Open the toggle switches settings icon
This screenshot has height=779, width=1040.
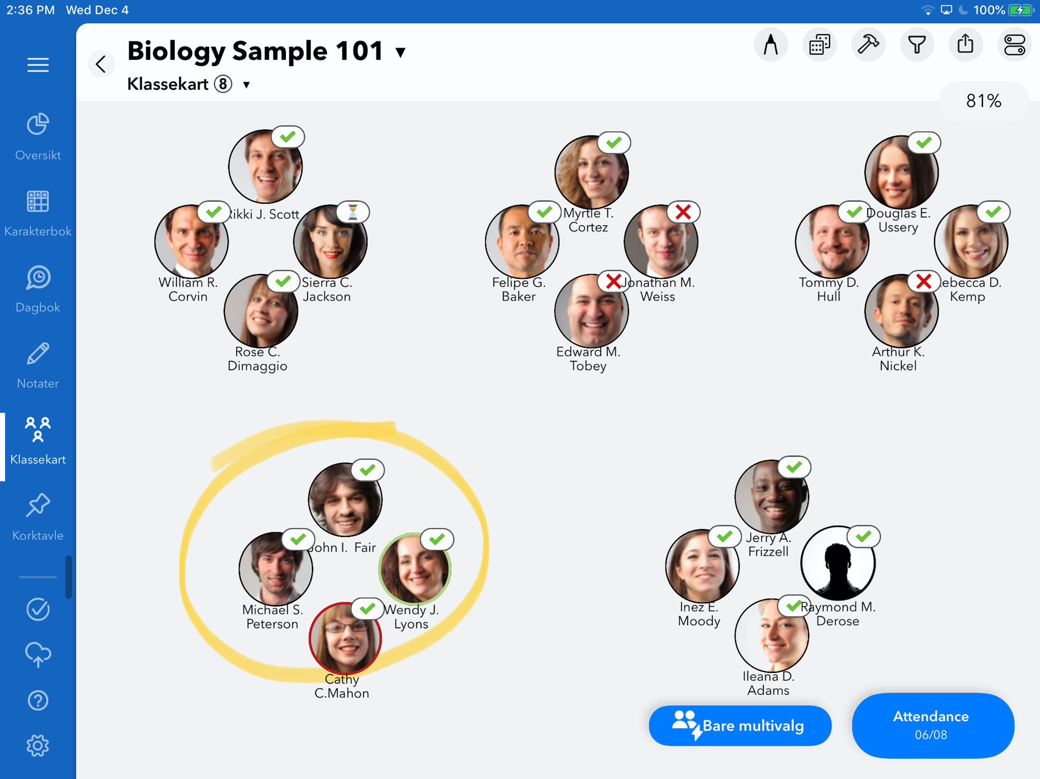(1014, 45)
